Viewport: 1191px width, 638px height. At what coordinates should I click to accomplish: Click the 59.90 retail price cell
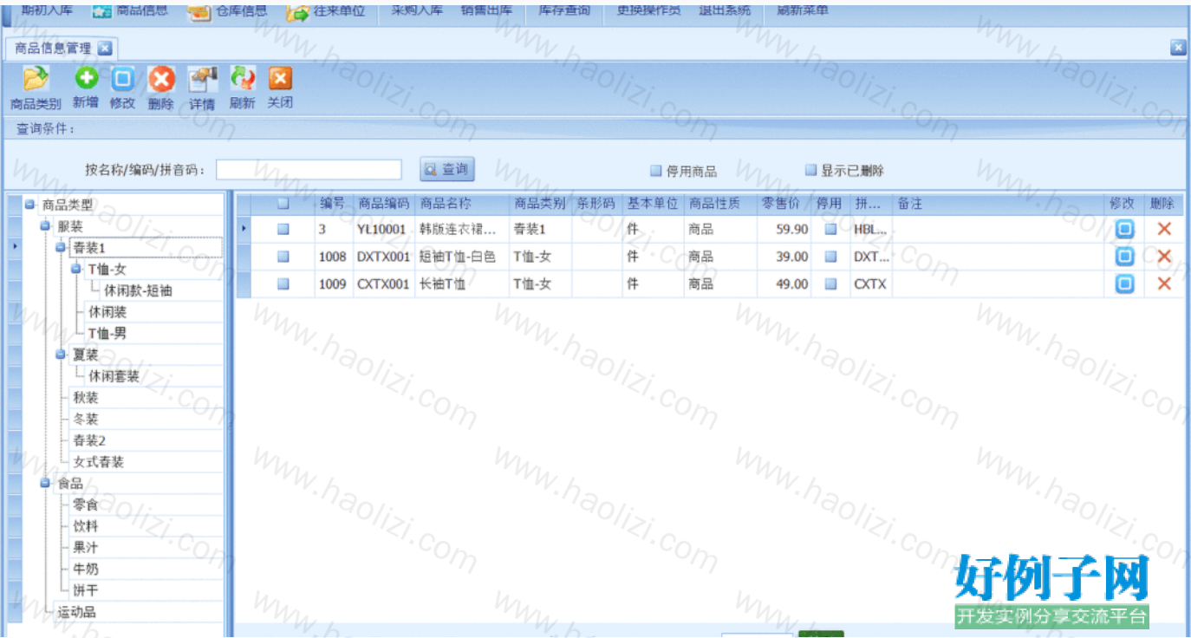pyautogui.click(x=784, y=230)
